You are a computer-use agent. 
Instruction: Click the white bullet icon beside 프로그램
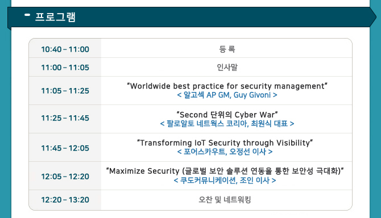click(x=27, y=15)
